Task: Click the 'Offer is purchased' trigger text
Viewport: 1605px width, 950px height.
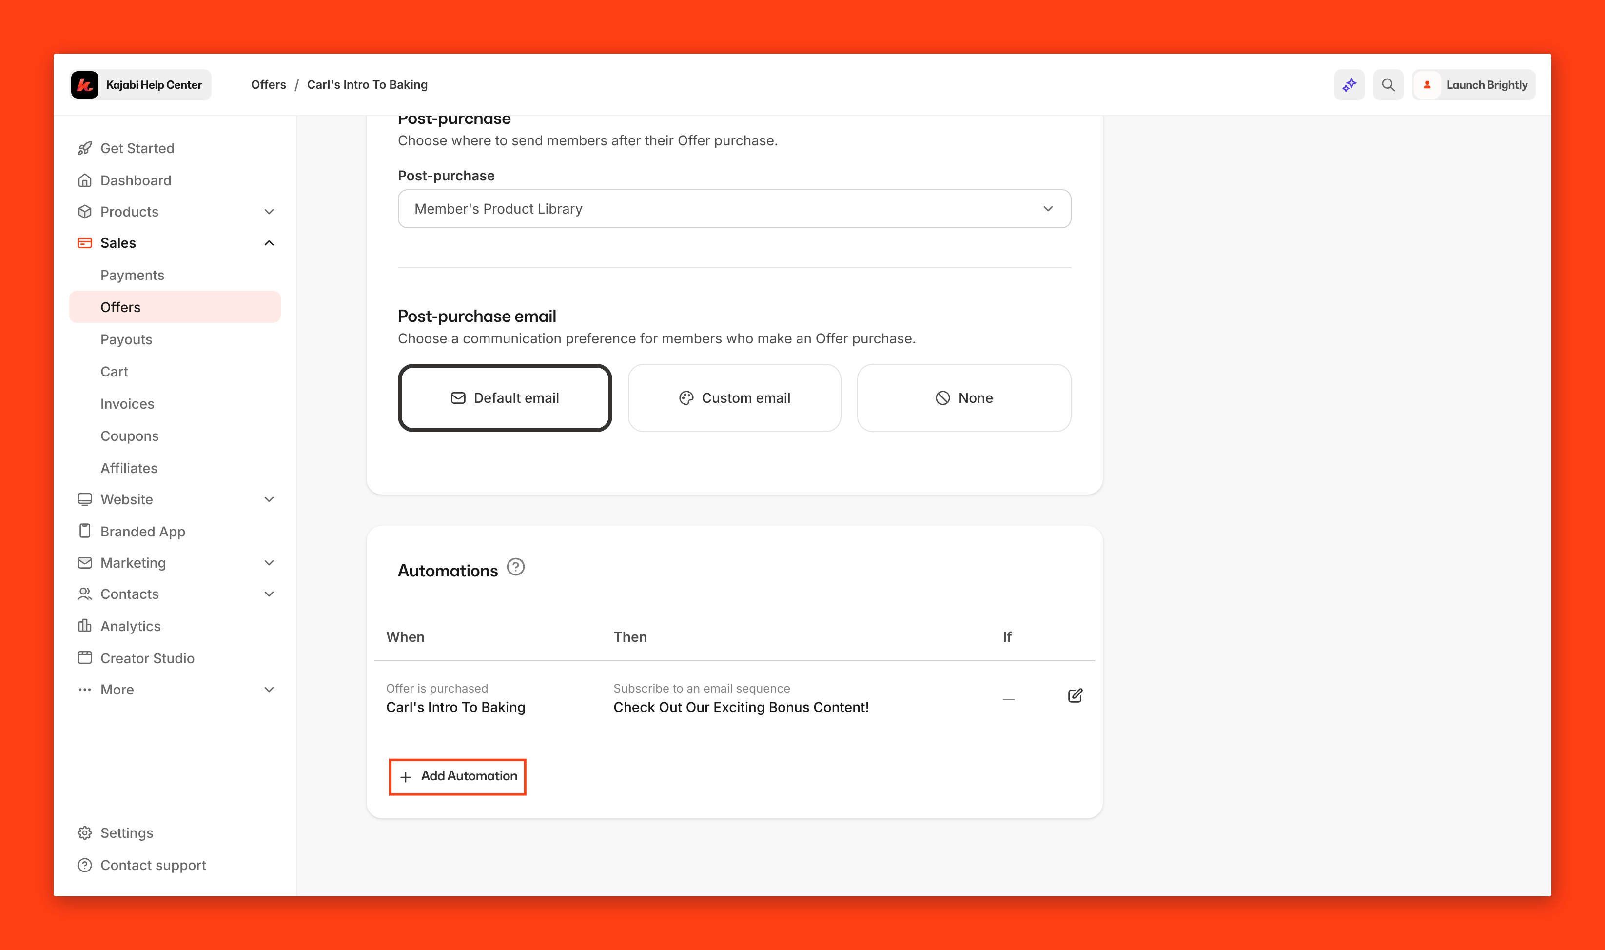Action: click(437, 688)
